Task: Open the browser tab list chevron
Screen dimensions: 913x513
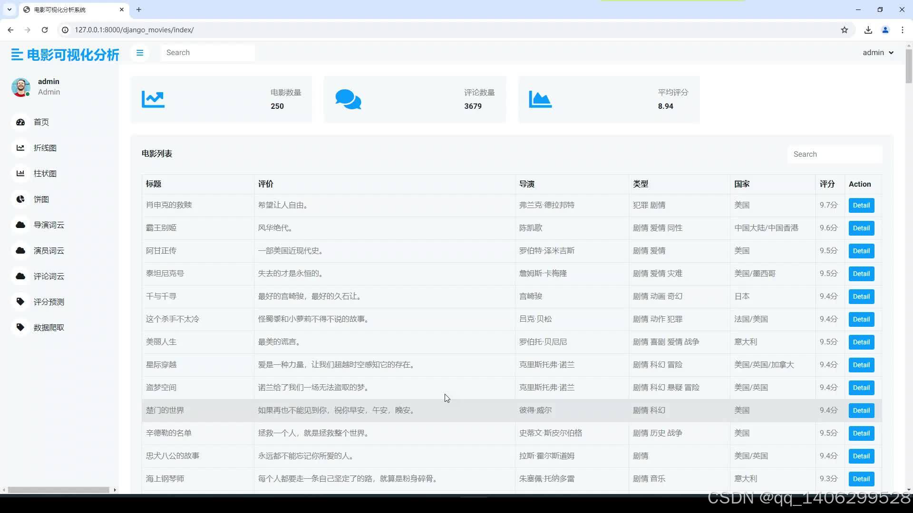Action: click(9, 9)
